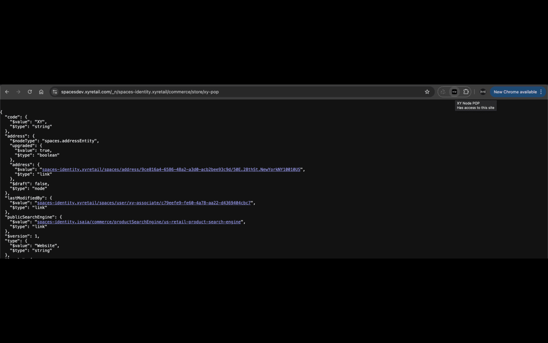Image resolution: width=548 pixels, height=343 pixels.
Task: Go back with the browser back arrow
Action: tap(7, 92)
